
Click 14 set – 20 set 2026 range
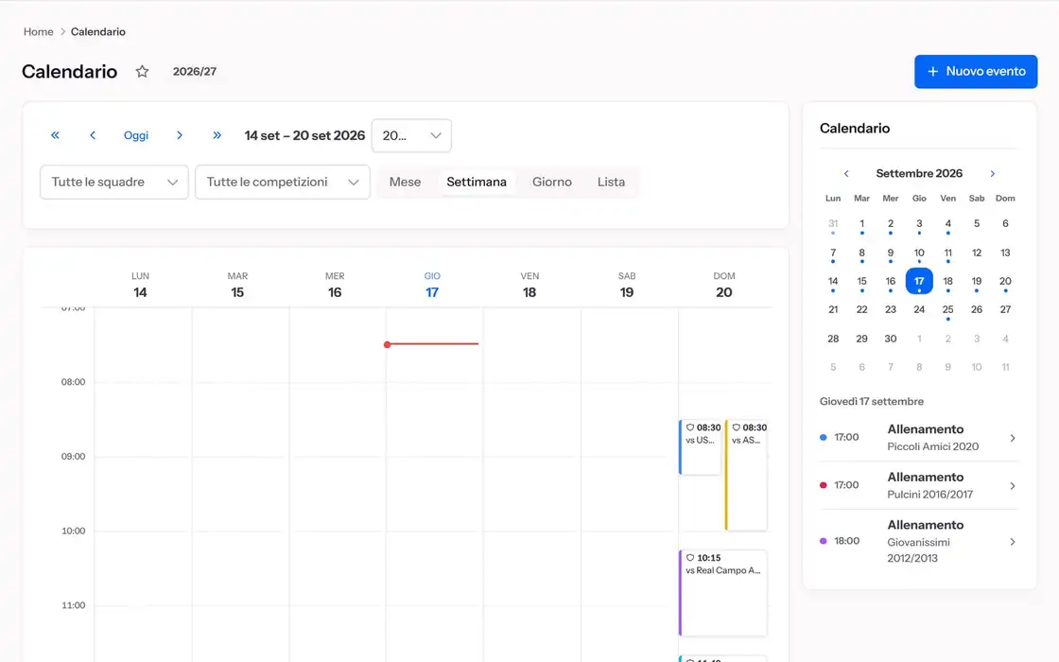[304, 135]
